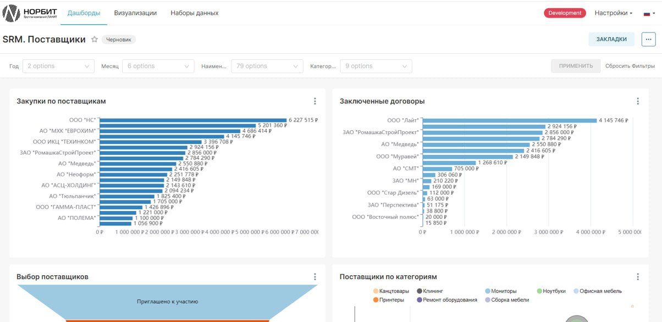Star the SRM. Поставщики dashboard as favorite
The height and width of the screenshot is (322, 662).
coord(95,40)
